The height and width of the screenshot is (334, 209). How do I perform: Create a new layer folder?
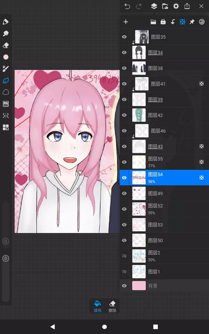tap(153, 22)
